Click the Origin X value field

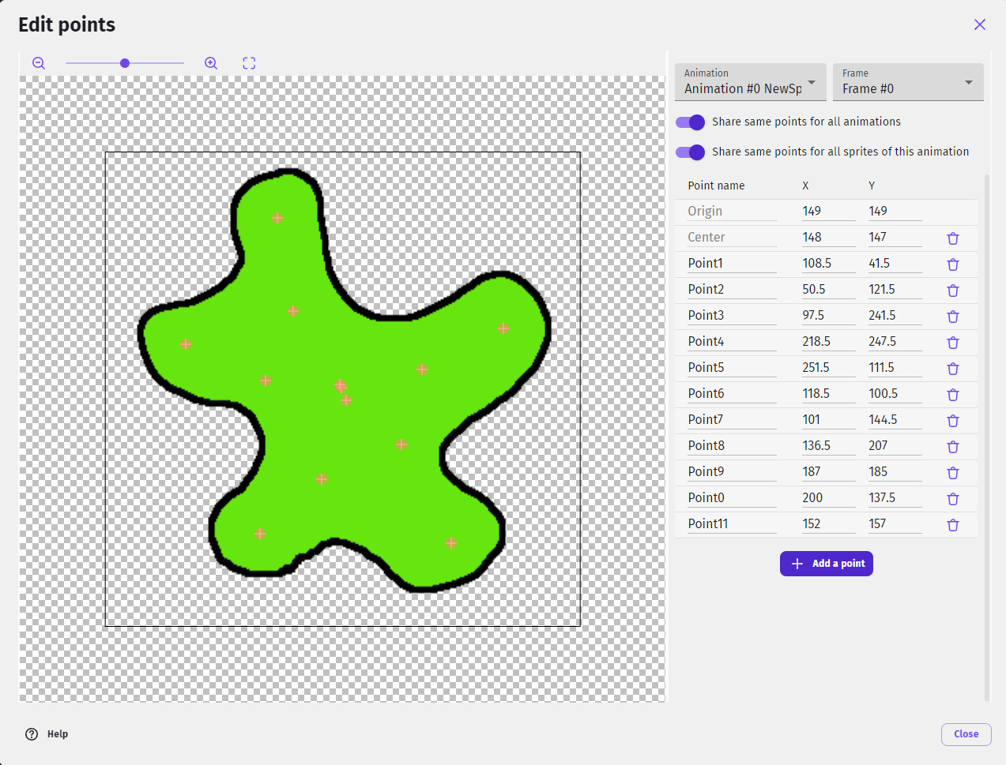tap(827, 211)
